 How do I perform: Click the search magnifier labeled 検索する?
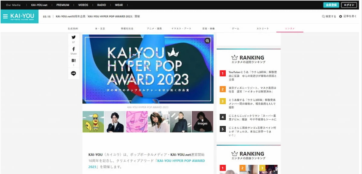(x=323, y=17)
